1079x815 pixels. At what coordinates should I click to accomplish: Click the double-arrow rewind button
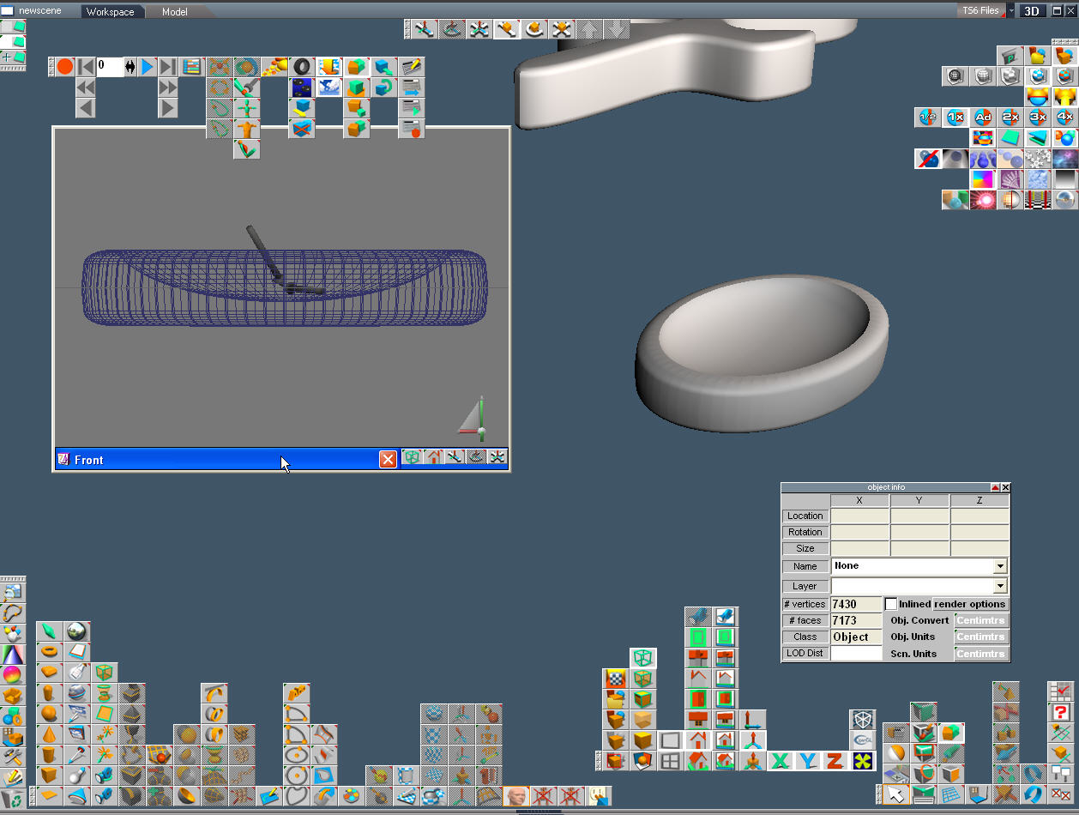tap(86, 87)
